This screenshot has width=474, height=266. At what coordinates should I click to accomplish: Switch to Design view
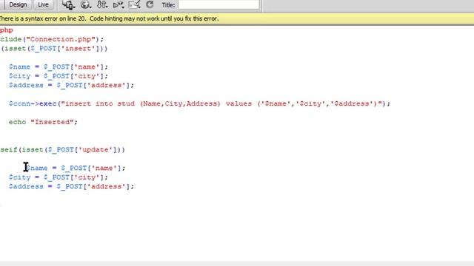[x=18, y=5]
